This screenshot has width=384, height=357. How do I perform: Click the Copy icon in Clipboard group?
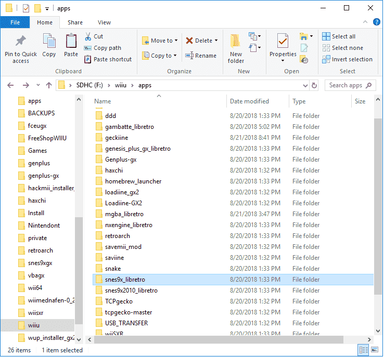(x=49, y=41)
